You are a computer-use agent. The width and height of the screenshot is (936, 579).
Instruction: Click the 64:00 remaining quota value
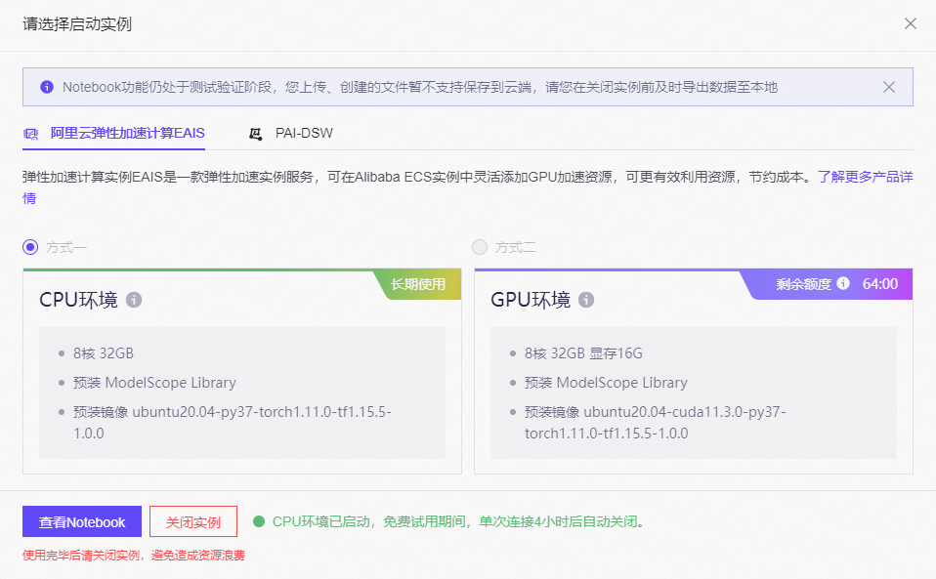(x=880, y=284)
